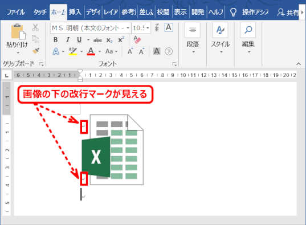This screenshot has width=306, height=225.
Task: Select the Excel icon image in document
Action: click(x=113, y=149)
